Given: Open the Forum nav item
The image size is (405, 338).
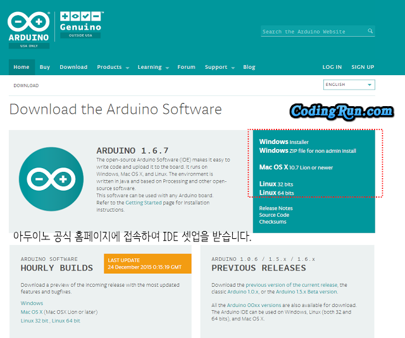Looking at the screenshot, I should [186, 67].
